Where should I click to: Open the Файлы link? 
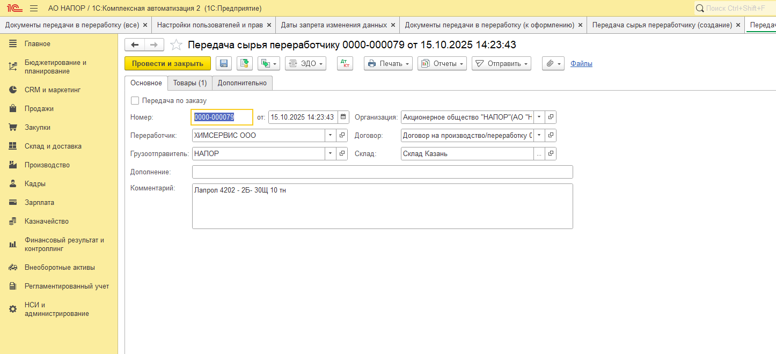pos(581,63)
